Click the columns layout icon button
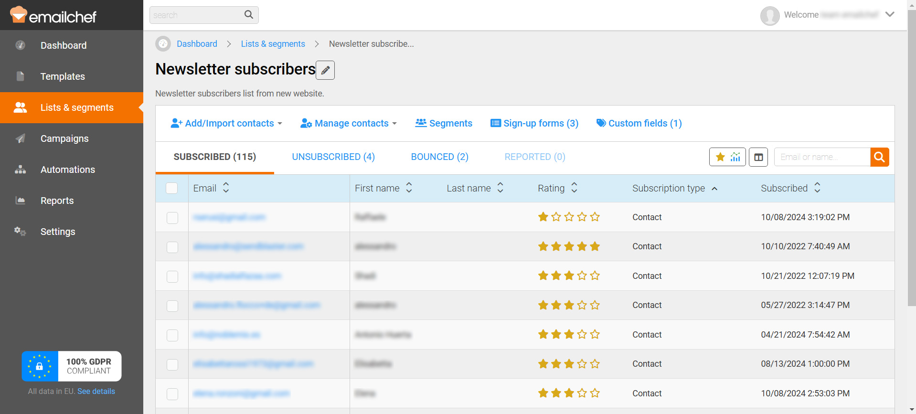Image resolution: width=916 pixels, height=414 pixels. coord(758,157)
